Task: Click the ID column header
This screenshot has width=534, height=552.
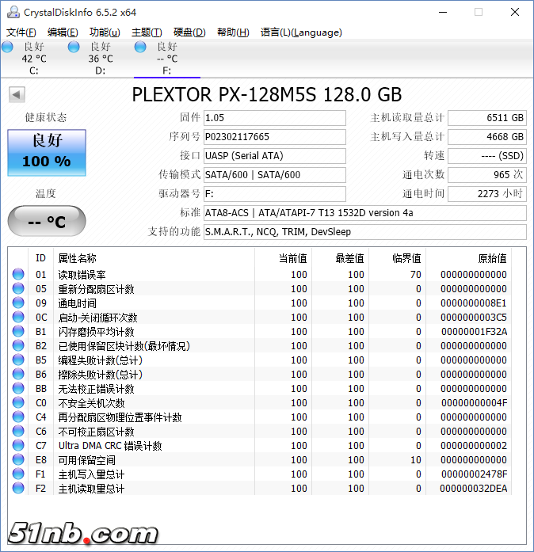Action: click(40, 258)
